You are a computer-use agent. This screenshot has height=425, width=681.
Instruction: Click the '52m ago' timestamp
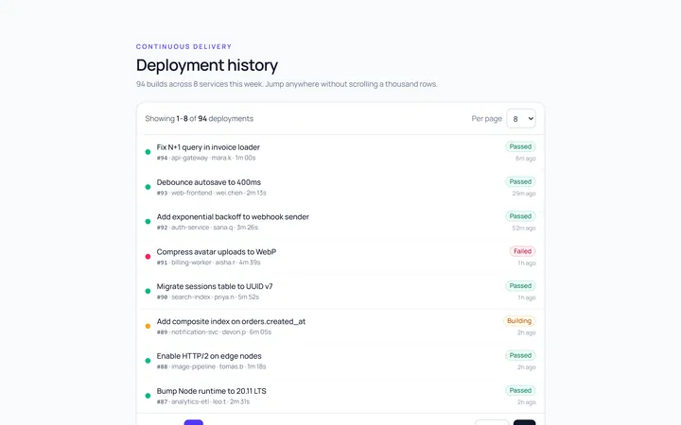[524, 229]
